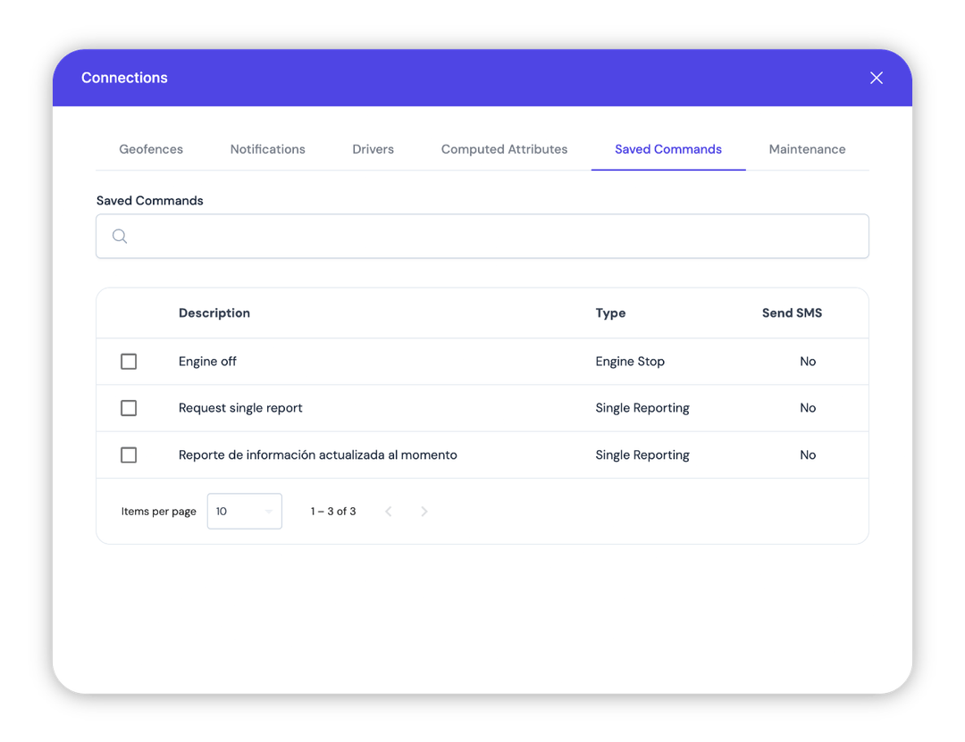
Task: Focus the Saved Commands search field
Action: 496,237
